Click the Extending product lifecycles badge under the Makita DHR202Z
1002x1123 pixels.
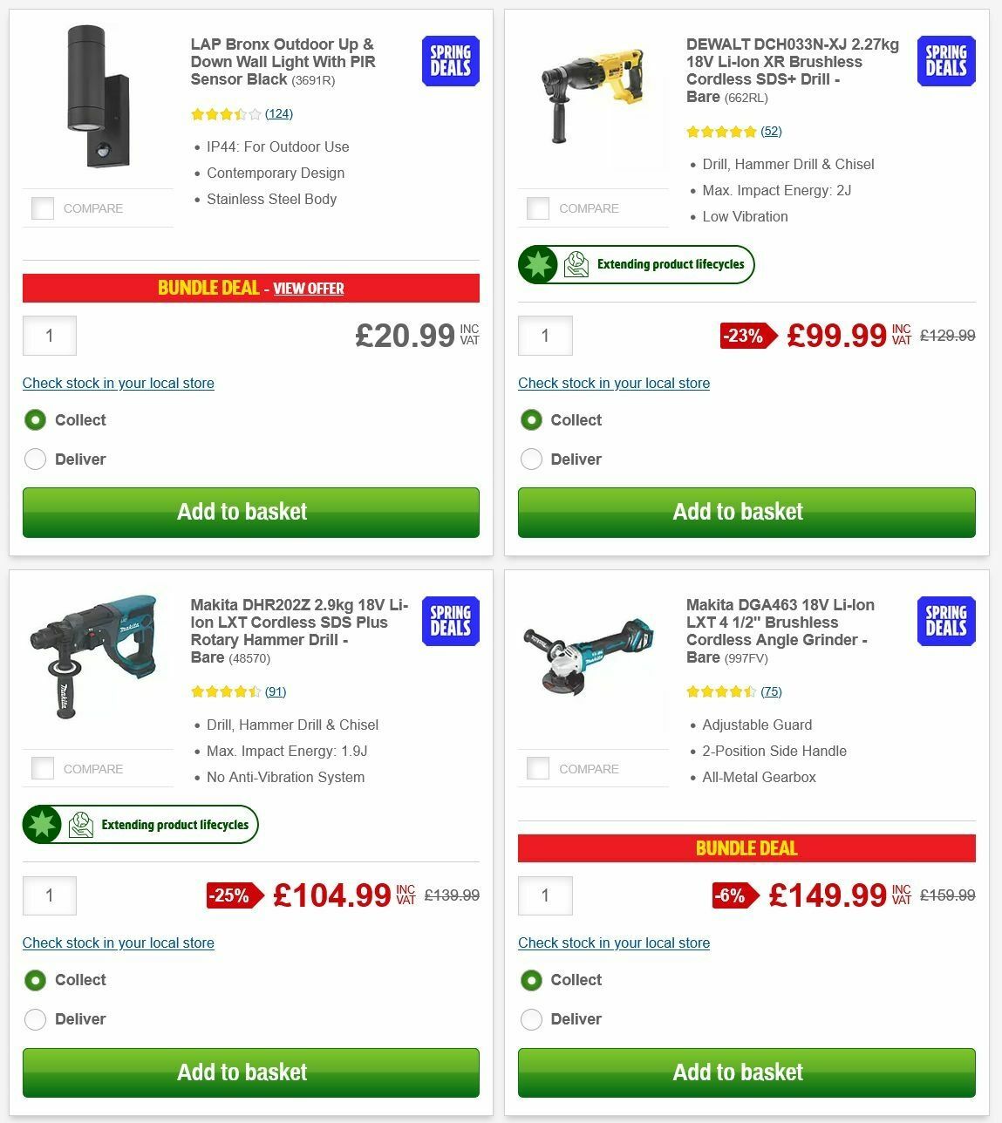click(140, 824)
